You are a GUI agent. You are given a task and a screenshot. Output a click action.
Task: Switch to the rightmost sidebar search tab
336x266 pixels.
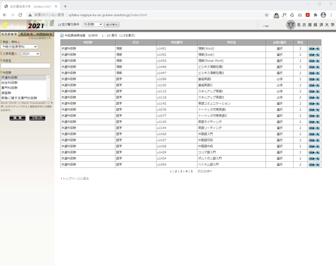(x=44, y=34)
